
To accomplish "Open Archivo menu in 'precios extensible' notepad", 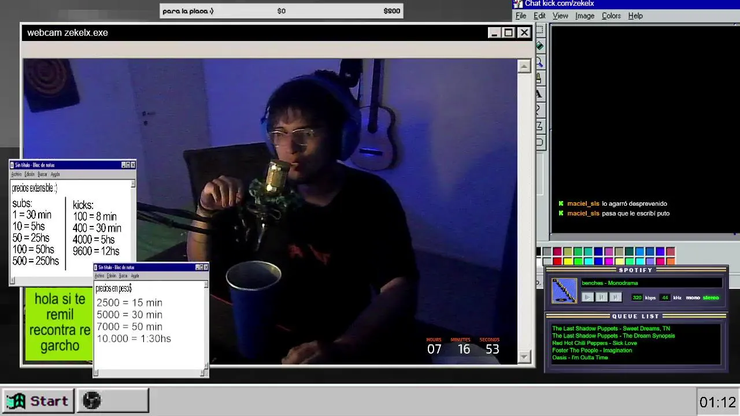I will click(17, 174).
